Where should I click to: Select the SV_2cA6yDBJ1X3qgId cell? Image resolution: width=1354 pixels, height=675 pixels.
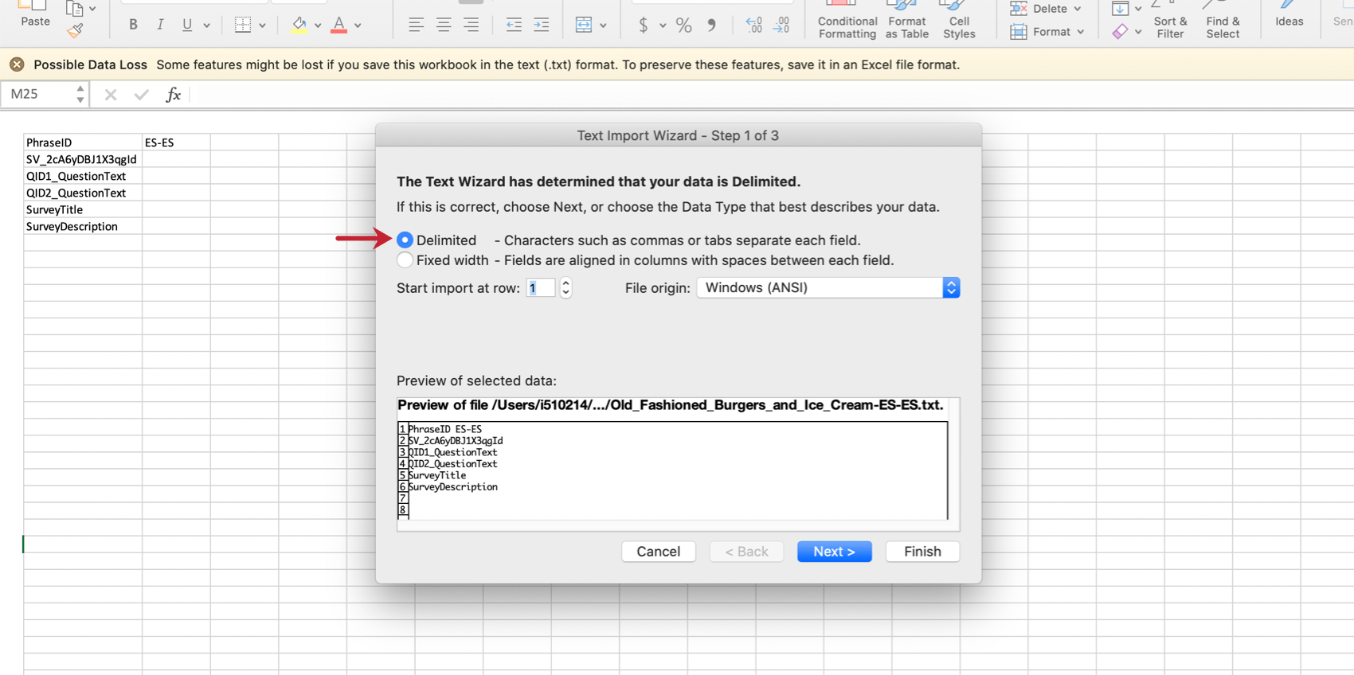coord(83,159)
